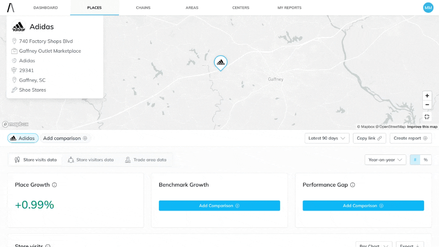Zoom in on the map
Viewport: 439px width, 247px height.
pos(427,96)
